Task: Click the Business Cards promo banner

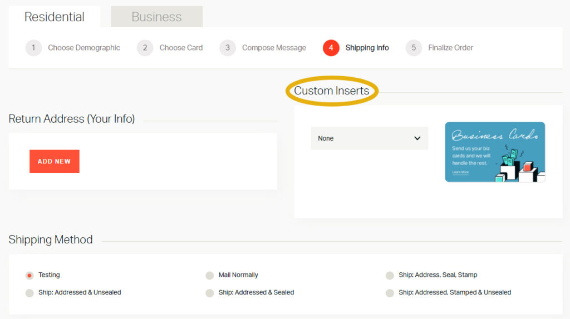Action: (x=495, y=152)
